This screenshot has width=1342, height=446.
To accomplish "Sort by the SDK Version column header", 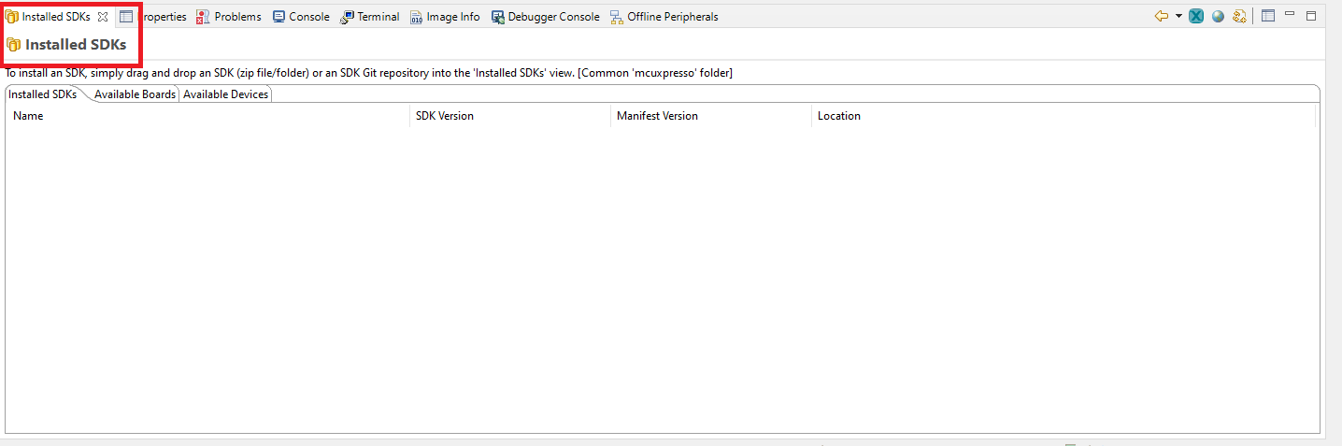I will pyautogui.click(x=444, y=116).
